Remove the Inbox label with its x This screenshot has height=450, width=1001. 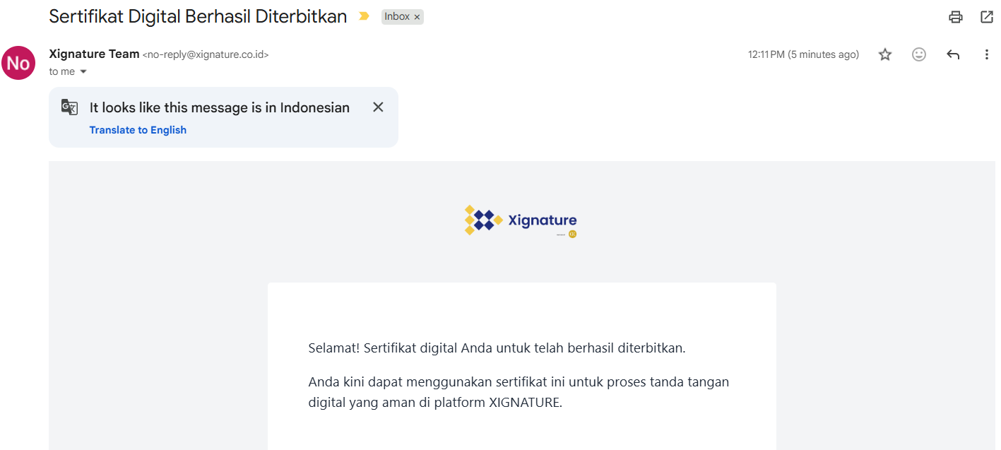tap(417, 17)
